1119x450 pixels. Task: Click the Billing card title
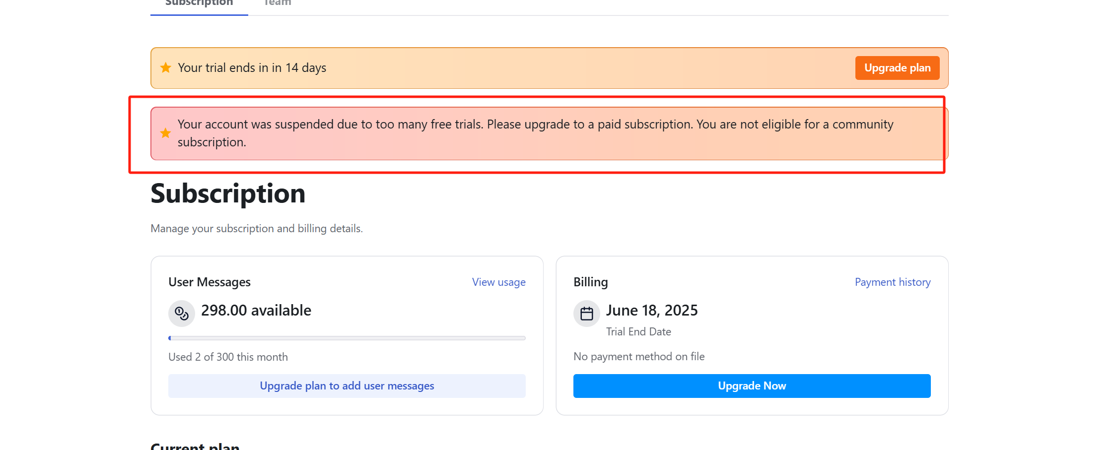(591, 282)
